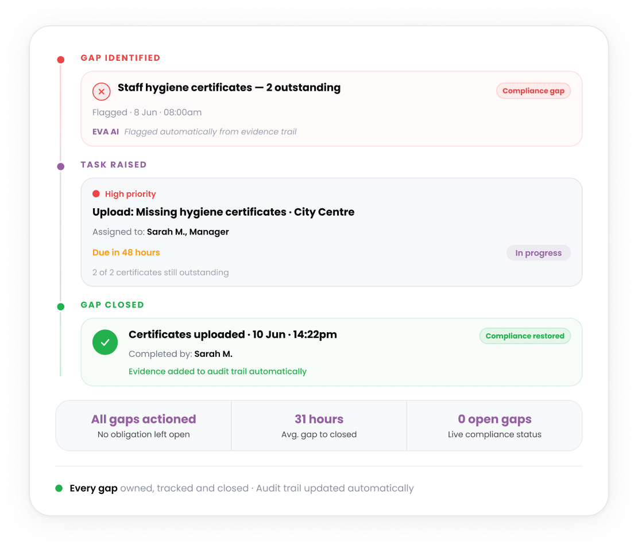Click the In progress status pill

tap(538, 253)
